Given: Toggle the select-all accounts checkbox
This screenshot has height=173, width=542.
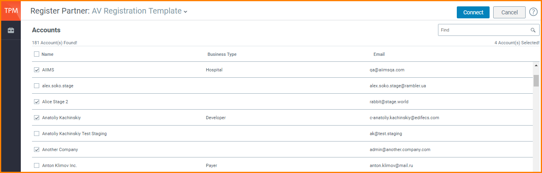Looking at the screenshot, I should (x=37, y=54).
